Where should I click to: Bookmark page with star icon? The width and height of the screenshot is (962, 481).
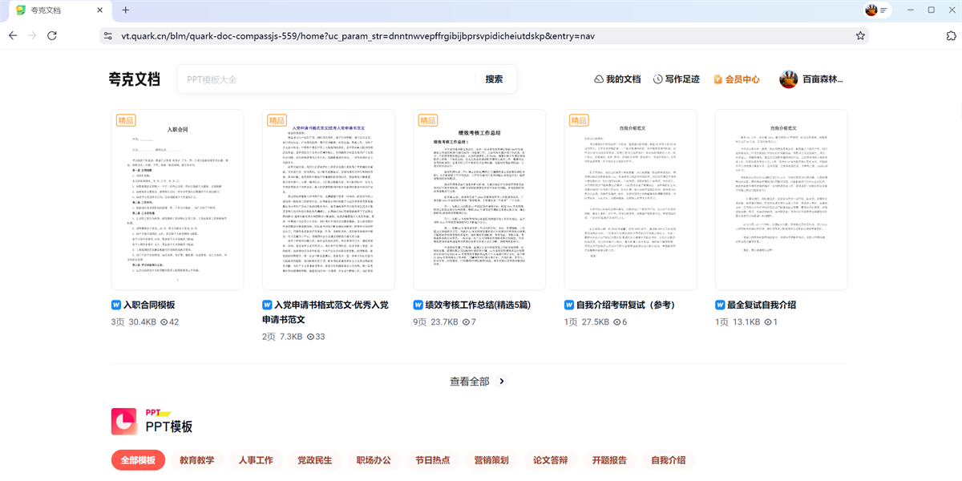point(860,36)
